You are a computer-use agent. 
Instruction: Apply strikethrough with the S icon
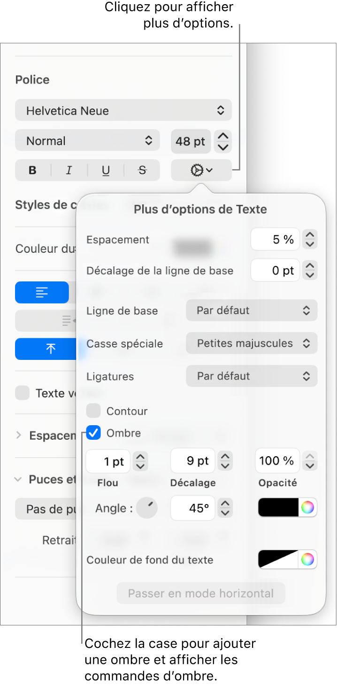pyautogui.click(x=142, y=170)
